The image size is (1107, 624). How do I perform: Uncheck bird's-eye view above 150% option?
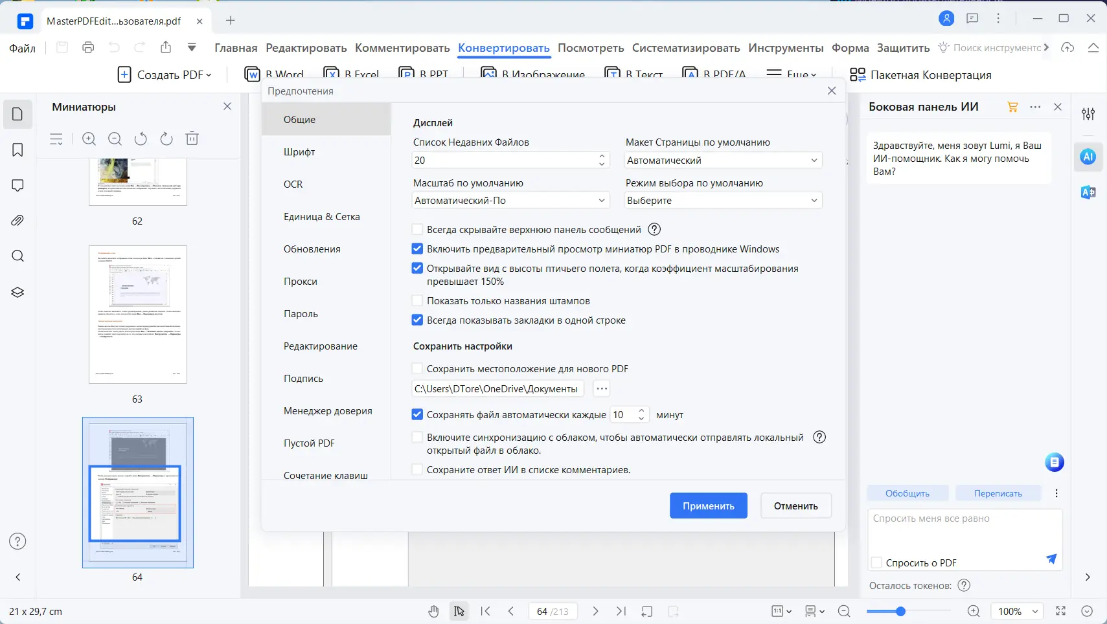[417, 268]
